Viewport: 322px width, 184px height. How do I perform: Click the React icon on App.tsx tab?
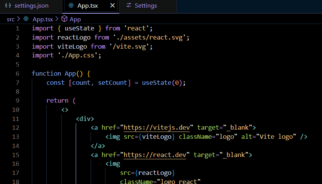(71, 6)
